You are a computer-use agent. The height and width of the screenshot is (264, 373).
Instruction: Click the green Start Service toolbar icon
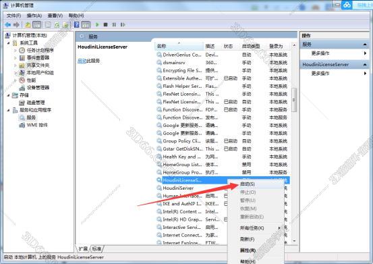pyautogui.click(x=97, y=24)
